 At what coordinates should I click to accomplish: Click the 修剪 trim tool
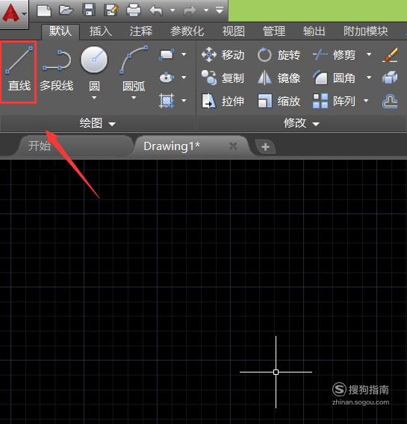point(334,55)
